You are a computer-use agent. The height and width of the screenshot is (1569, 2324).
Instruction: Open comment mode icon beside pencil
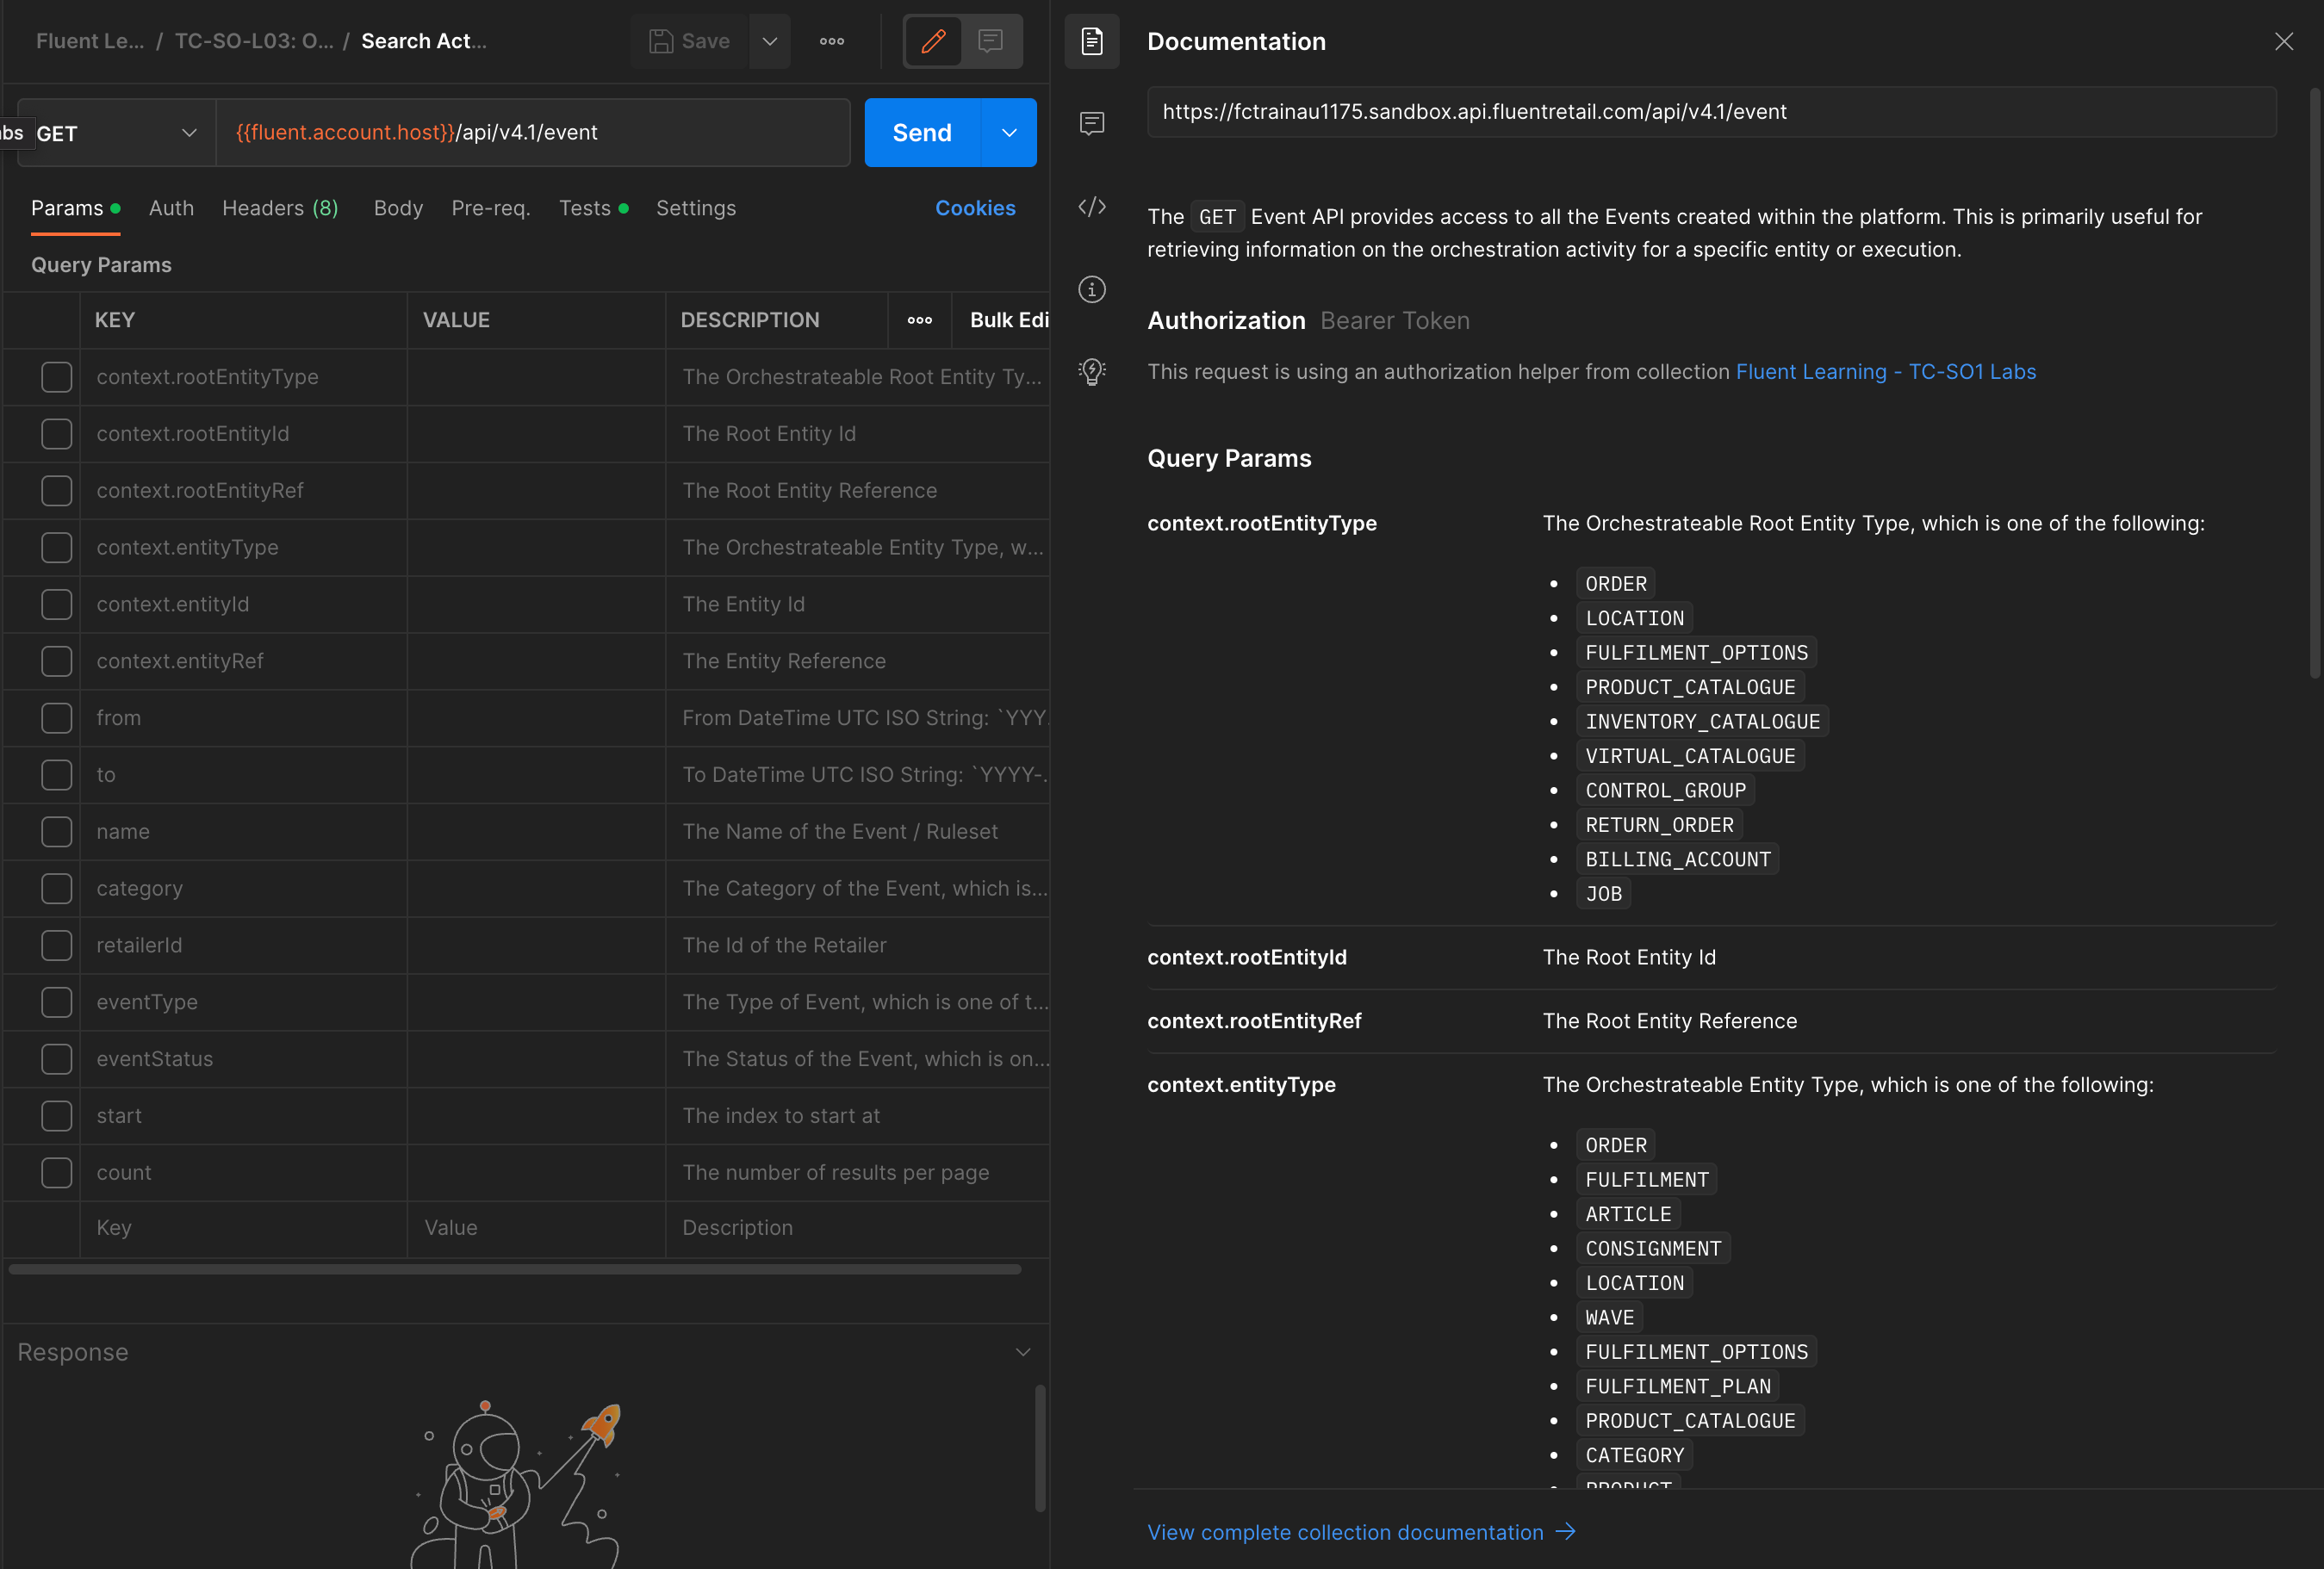[x=990, y=41]
